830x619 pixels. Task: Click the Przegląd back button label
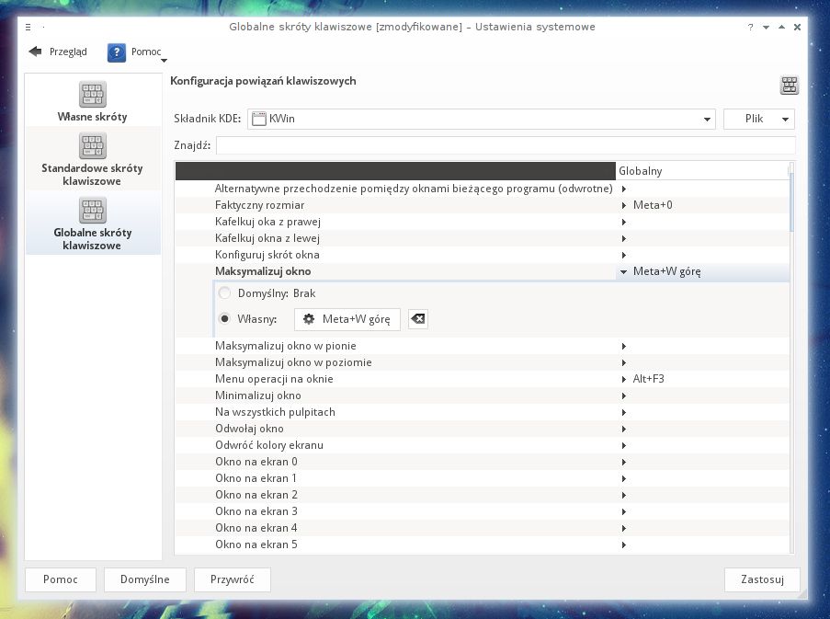(x=68, y=52)
